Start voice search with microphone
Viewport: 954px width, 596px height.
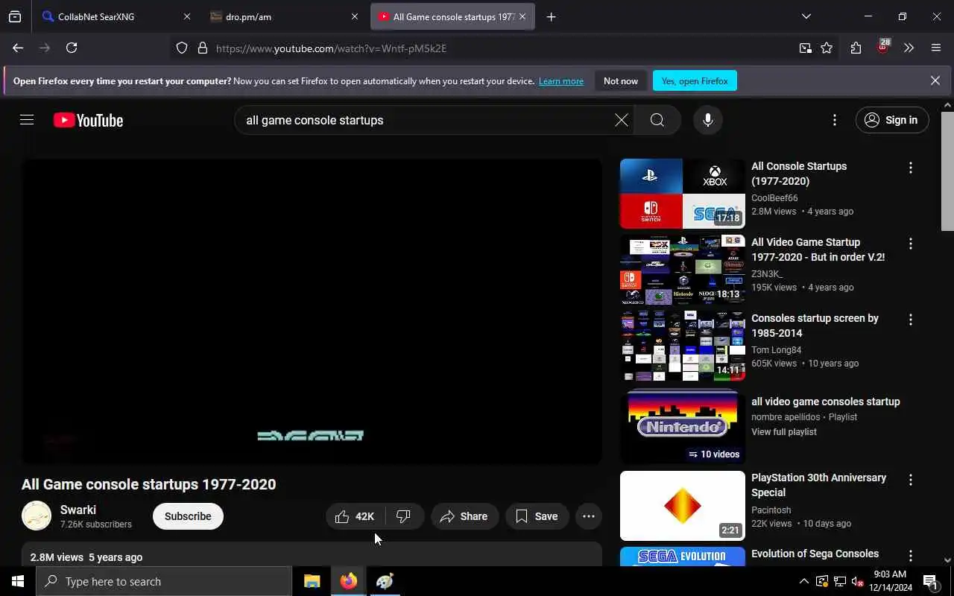coord(708,120)
